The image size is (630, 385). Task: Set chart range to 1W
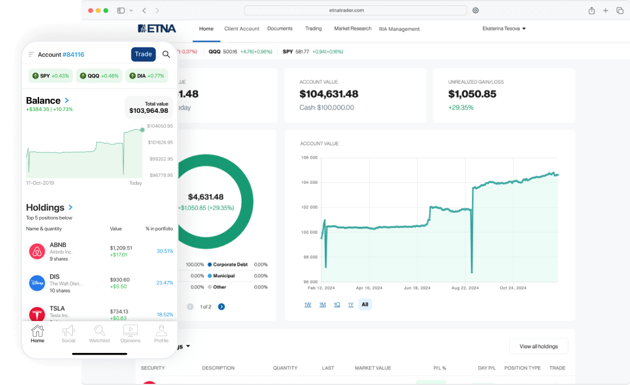click(x=308, y=305)
